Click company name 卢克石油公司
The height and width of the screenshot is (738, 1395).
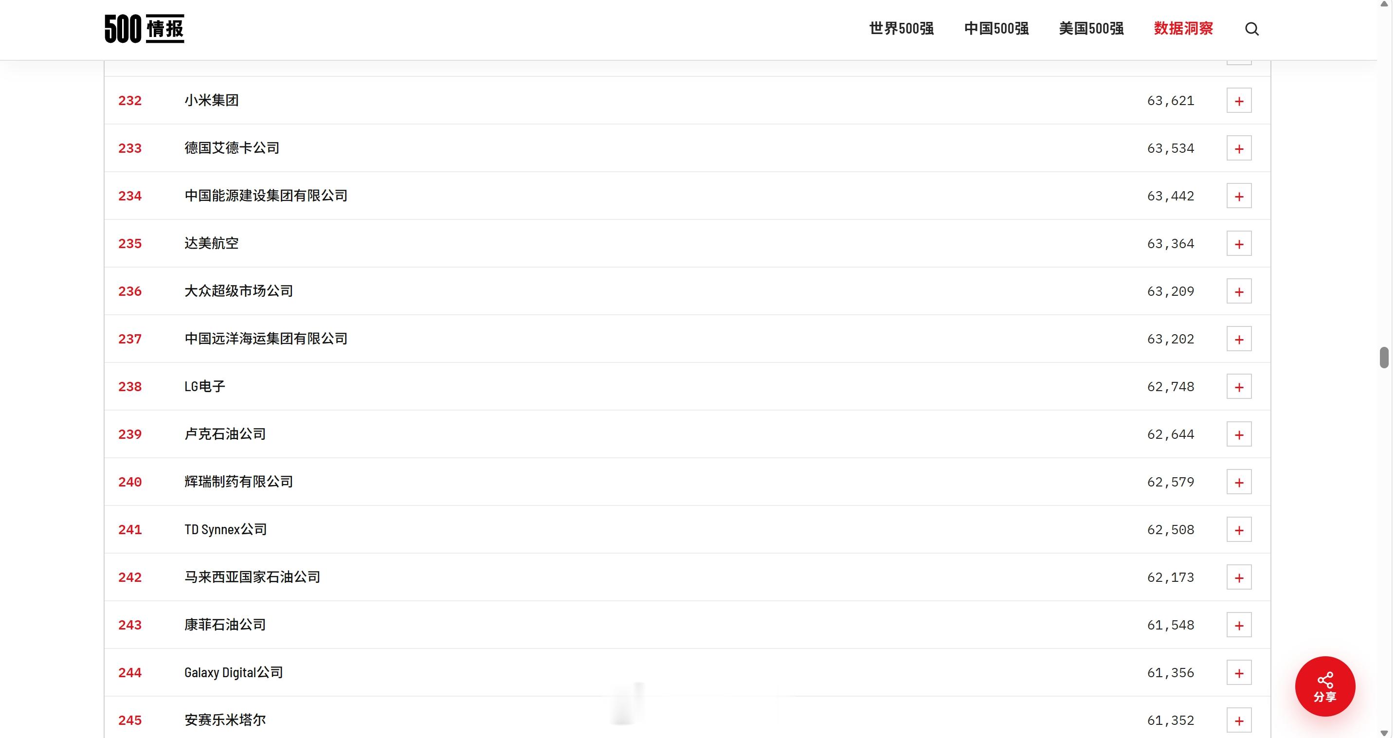225,434
